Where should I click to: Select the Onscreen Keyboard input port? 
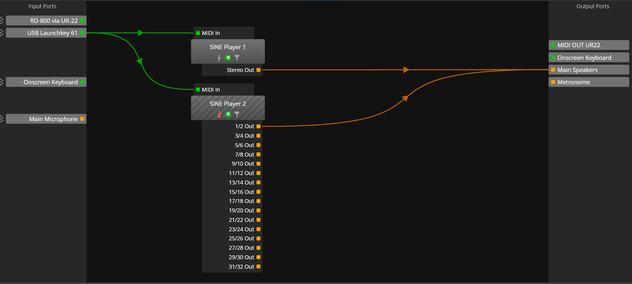46,82
